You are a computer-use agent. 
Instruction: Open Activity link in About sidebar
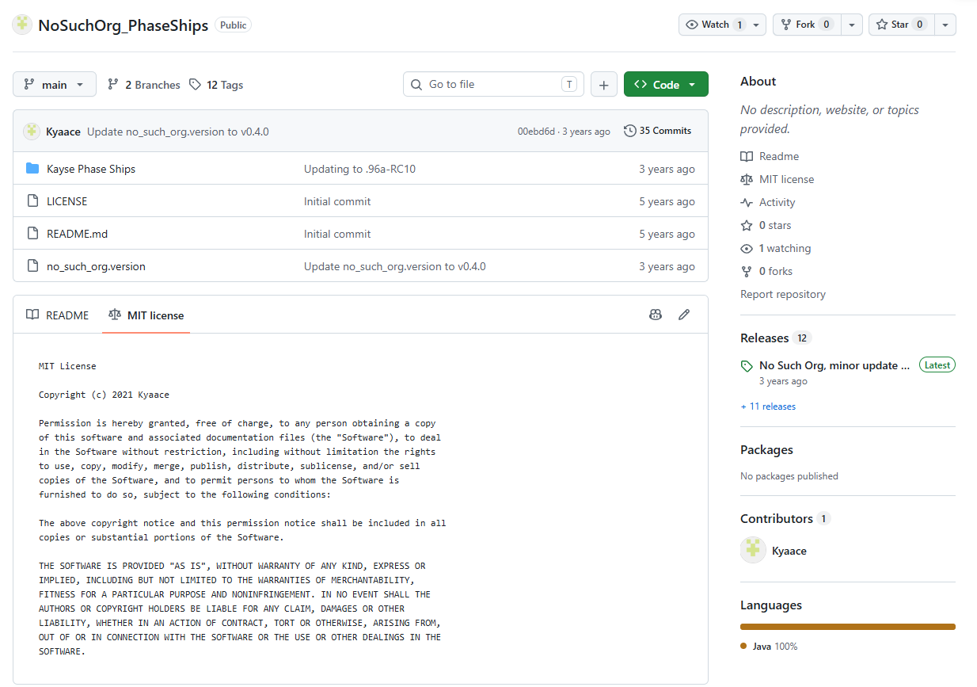[768, 202]
